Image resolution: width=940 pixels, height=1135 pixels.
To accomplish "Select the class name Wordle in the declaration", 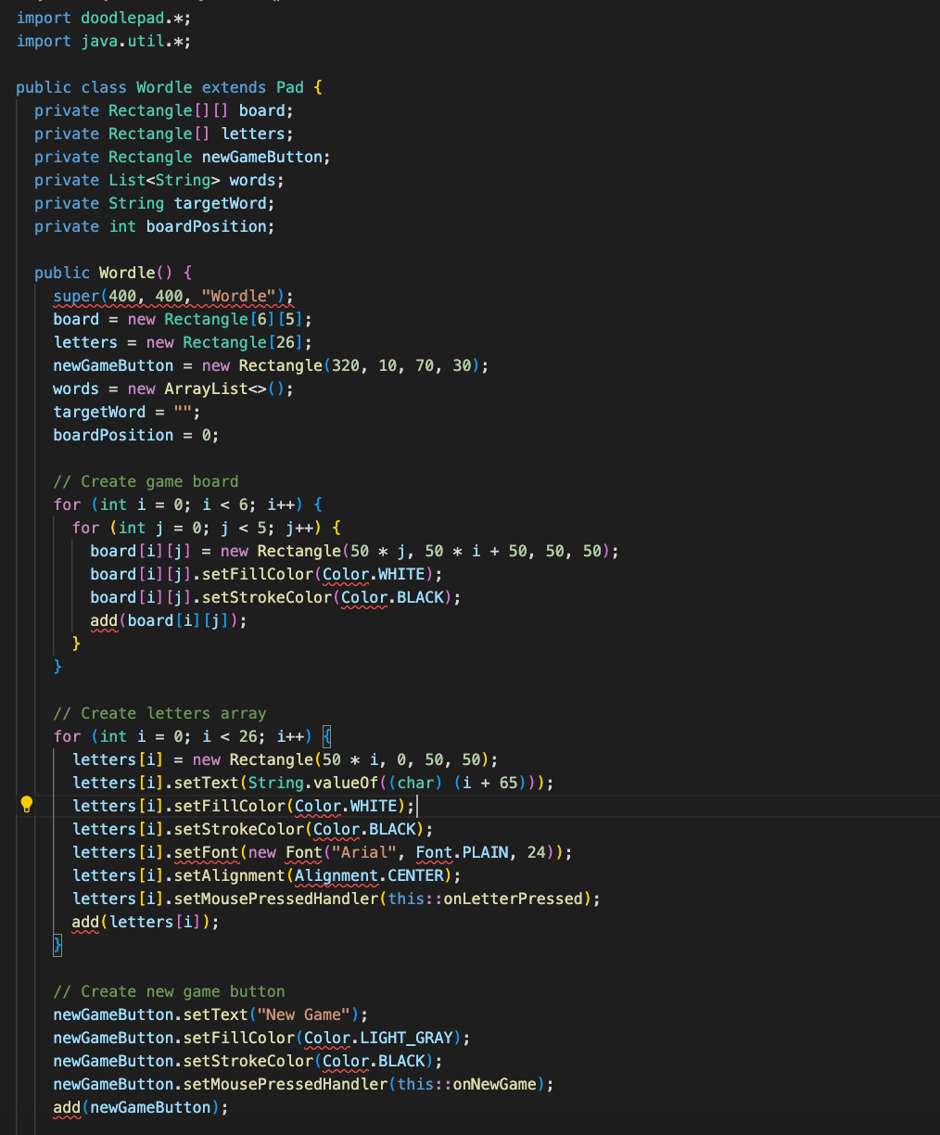I will [x=163, y=86].
